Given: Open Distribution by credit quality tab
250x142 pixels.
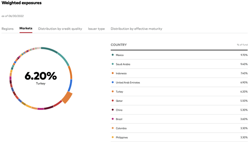Looking at the screenshot, I should [60, 29].
